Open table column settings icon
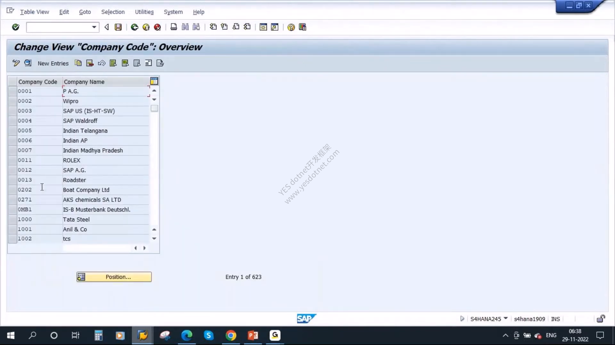This screenshot has height=345, width=615. [x=154, y=81]
